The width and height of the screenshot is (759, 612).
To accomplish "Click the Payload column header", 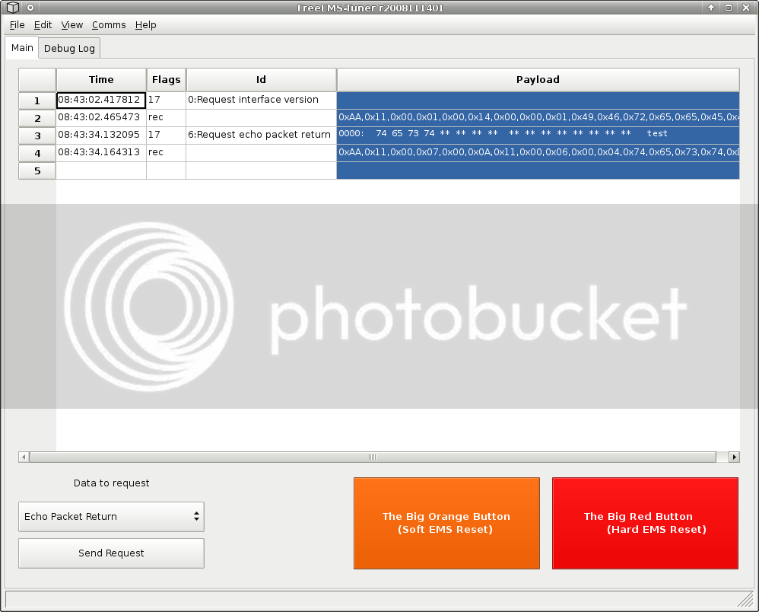I will tap(538, 80).
